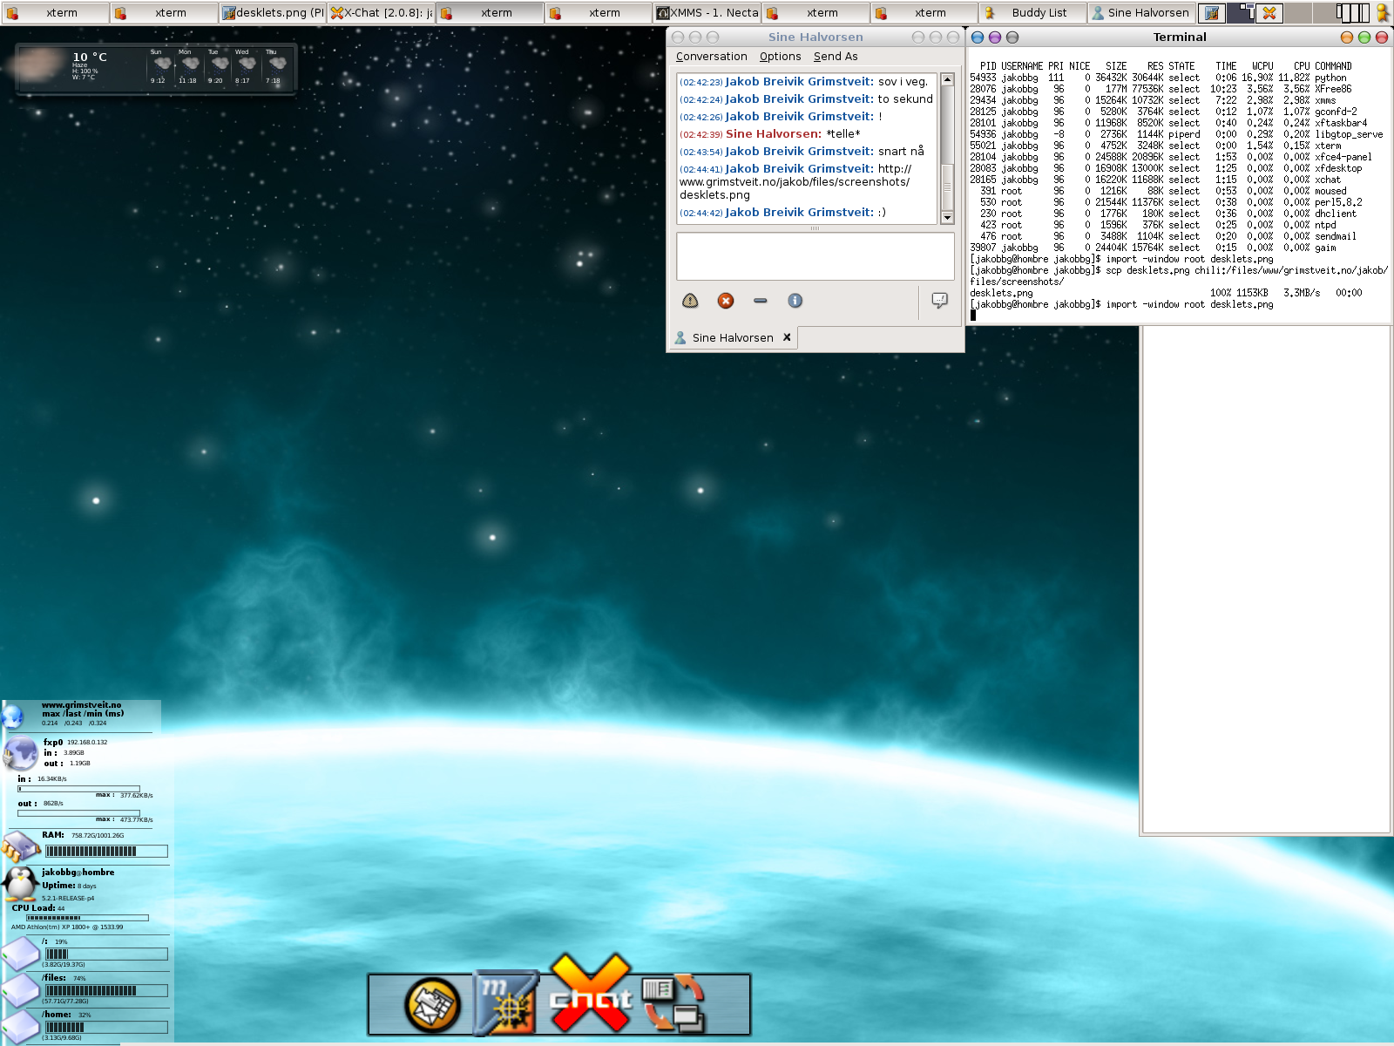Switch to the X-Chat taskbar button
The height and width of the screenshot is (1046, 1394).
click(x=381, y=13)
